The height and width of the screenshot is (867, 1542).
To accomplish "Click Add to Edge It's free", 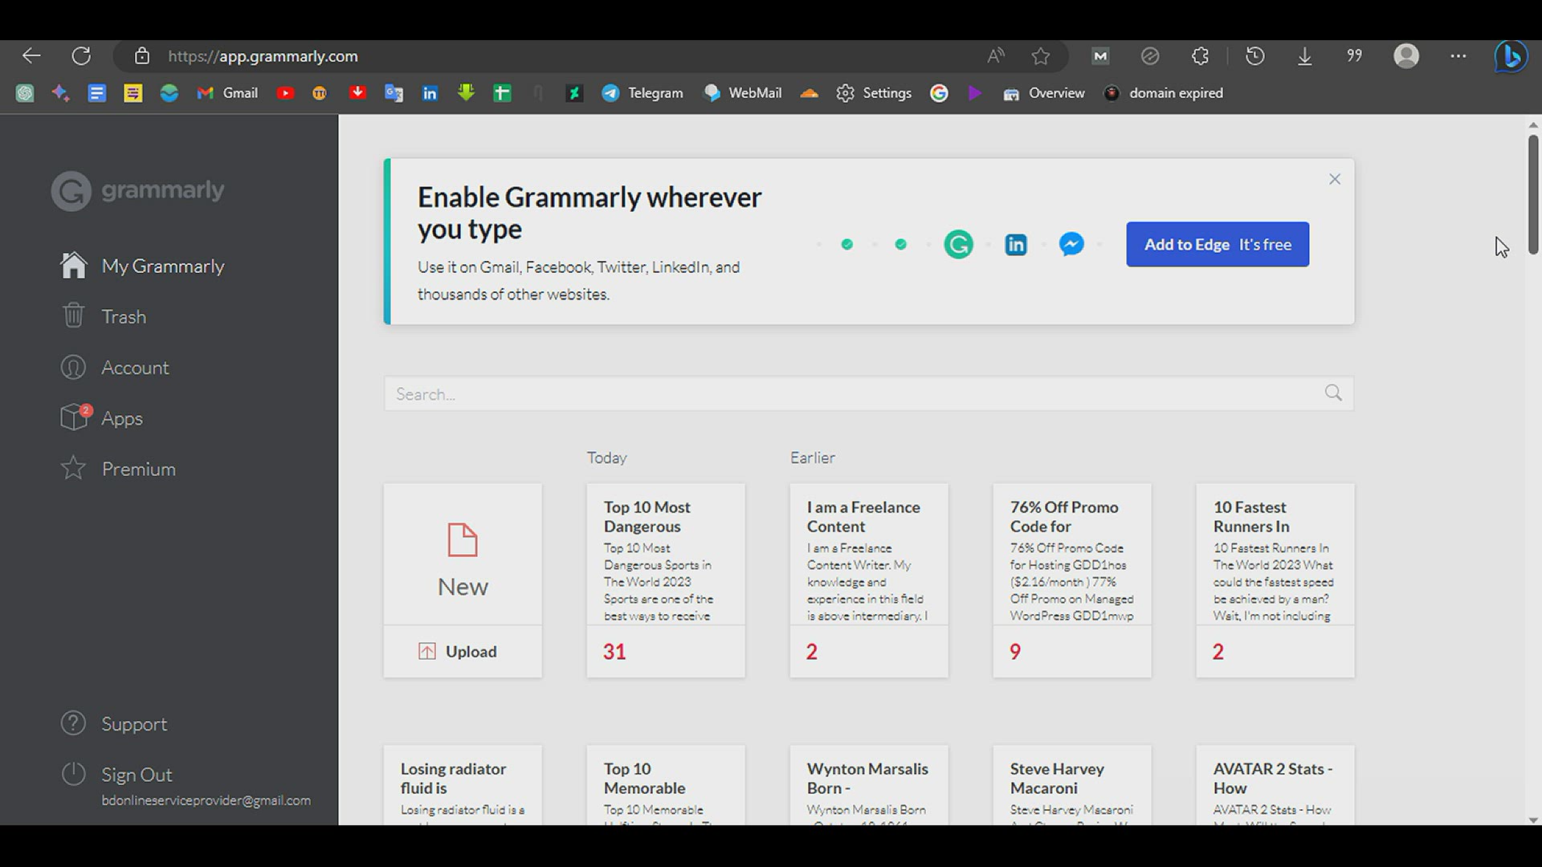I will [x=1217, y=244].
